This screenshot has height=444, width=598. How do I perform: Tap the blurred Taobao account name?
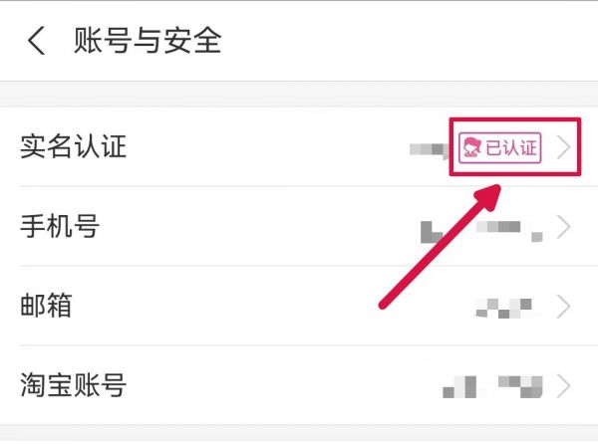click(x=492, y=386)
